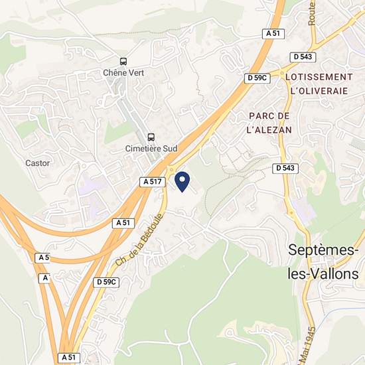Click the Lotissement L'Oliveraie label
365x365 pixels.
[x=319, y=84]
